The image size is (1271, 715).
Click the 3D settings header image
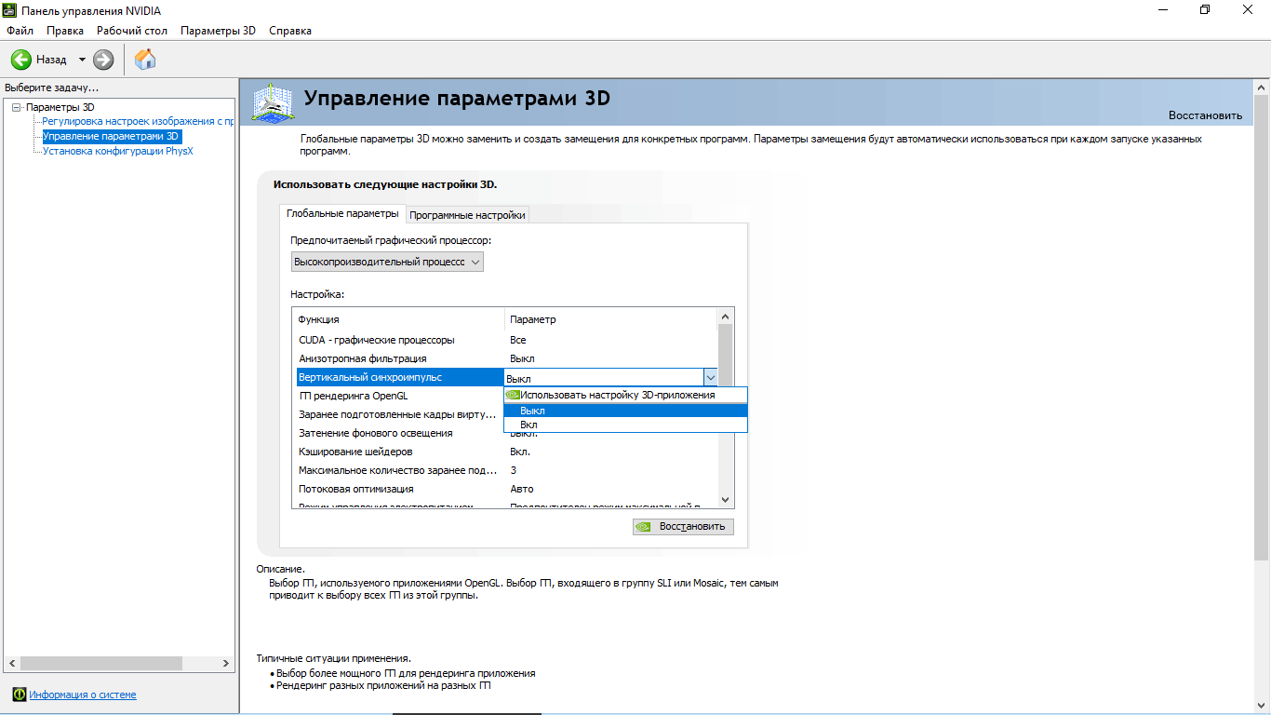click(x=274, y=102)
